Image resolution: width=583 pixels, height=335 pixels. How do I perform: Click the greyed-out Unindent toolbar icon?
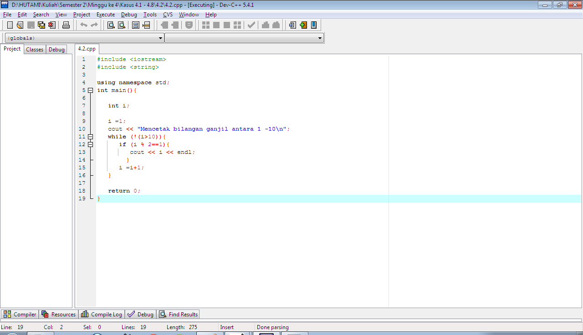pos(175,25)
